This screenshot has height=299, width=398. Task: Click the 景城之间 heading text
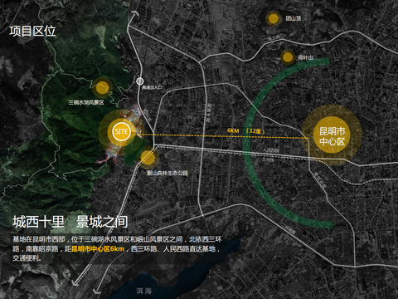pos(102,222)
